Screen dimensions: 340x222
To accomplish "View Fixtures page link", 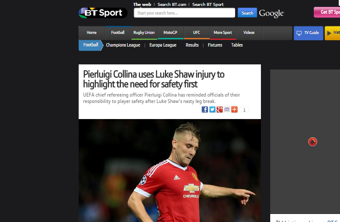I will click(x=215, y=45).
